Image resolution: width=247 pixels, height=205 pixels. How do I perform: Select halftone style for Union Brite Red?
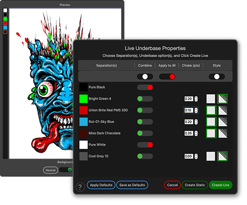223,110
